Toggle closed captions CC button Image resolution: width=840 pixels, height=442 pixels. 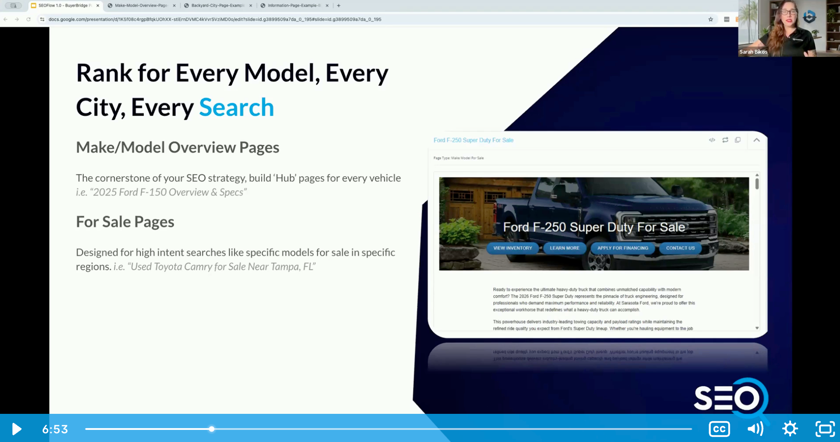pyautogui.click(x=719, y=429)
